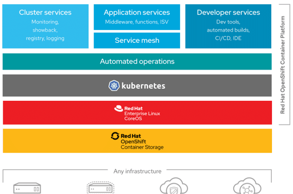The height and width of the screenshot is (194, 293).
Task: Click the kubernetes wordmark text
Action: pos(143,86)
